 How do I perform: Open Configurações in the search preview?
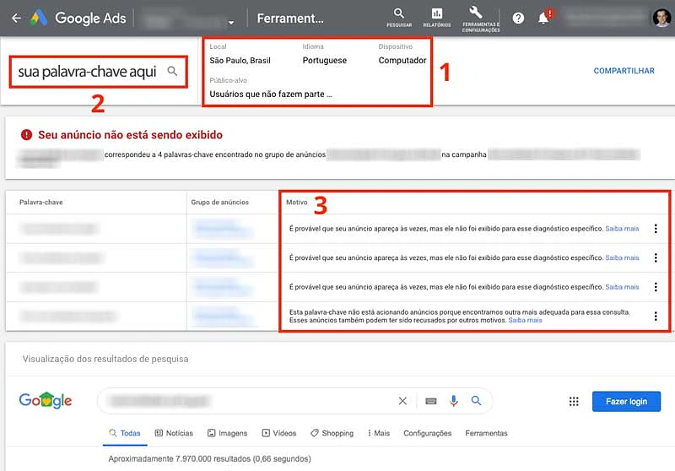428,434
